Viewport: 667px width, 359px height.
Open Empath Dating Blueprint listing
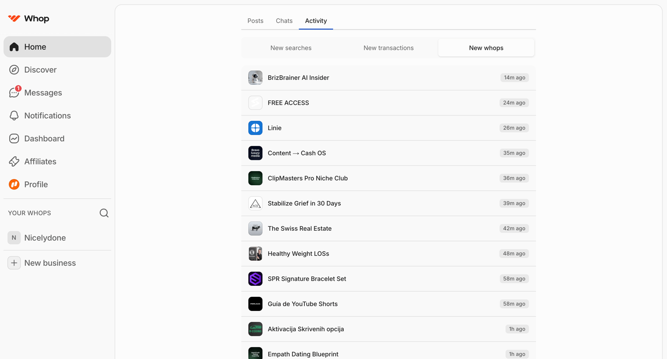pos(389,351)
